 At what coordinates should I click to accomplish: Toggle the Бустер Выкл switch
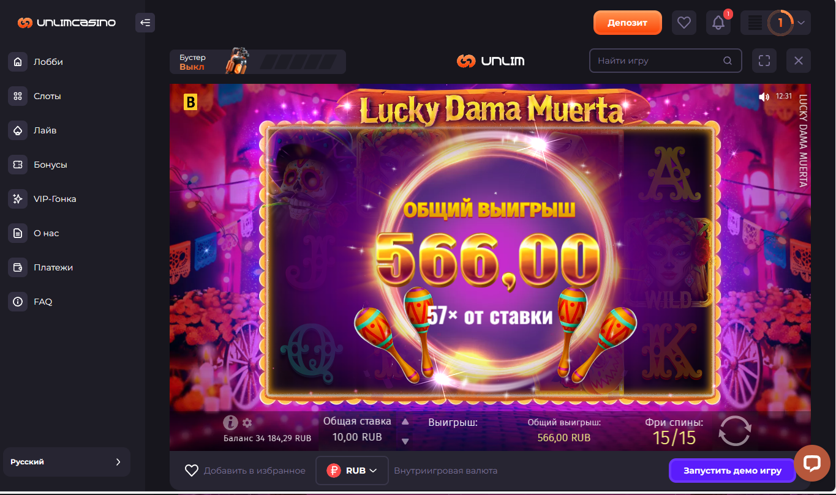[x=258, y=62]
